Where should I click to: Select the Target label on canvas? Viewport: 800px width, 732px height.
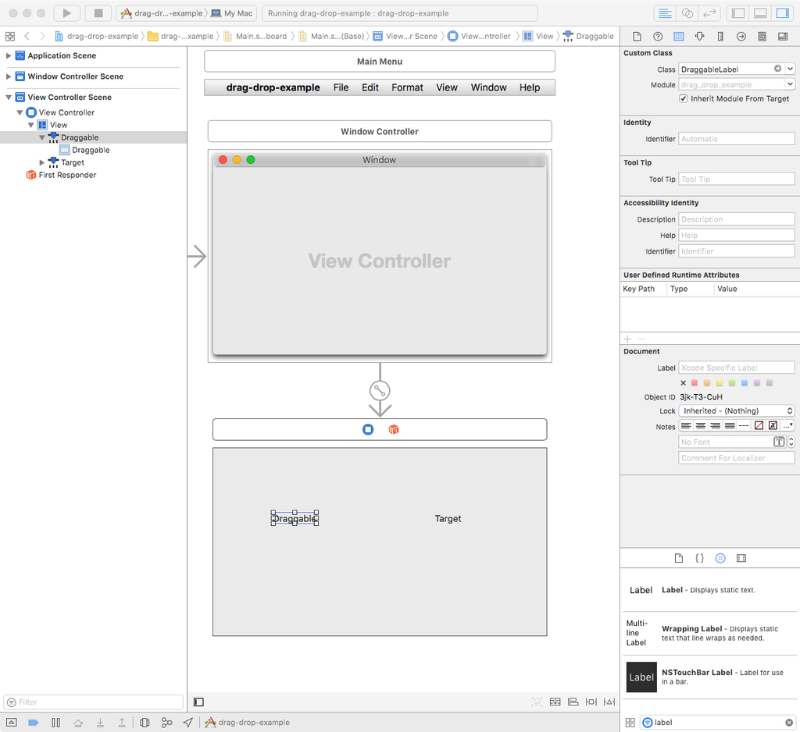[448, 518]
